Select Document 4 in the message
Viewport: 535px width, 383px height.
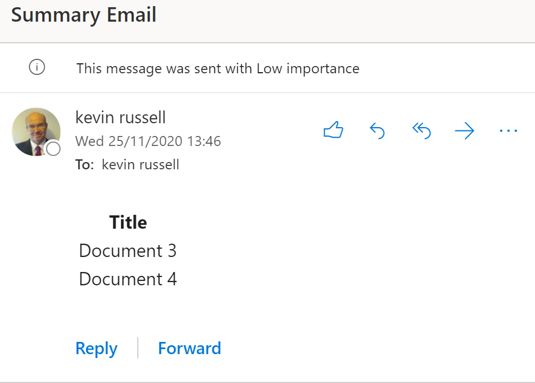coord(128,279)
